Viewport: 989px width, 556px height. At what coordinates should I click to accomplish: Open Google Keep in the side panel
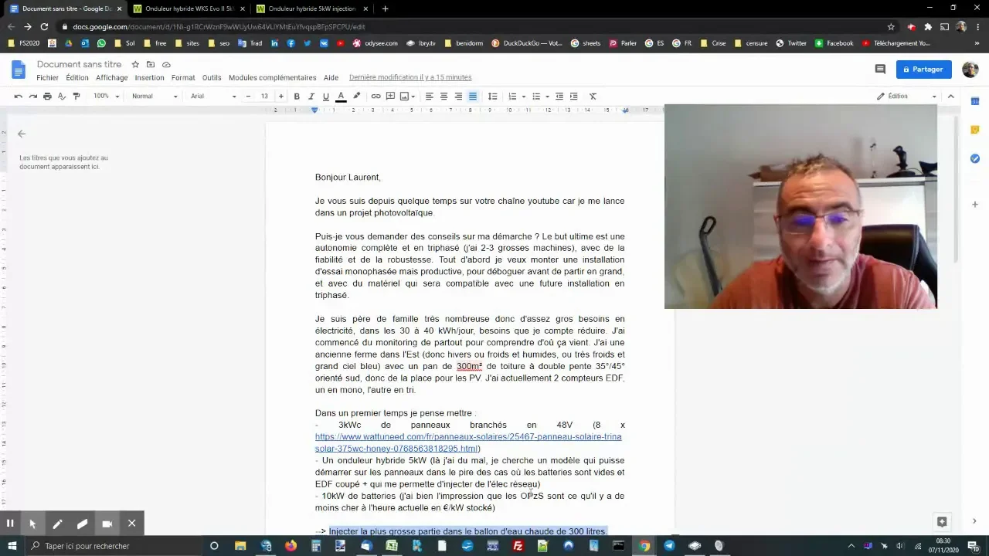(975, 130)
